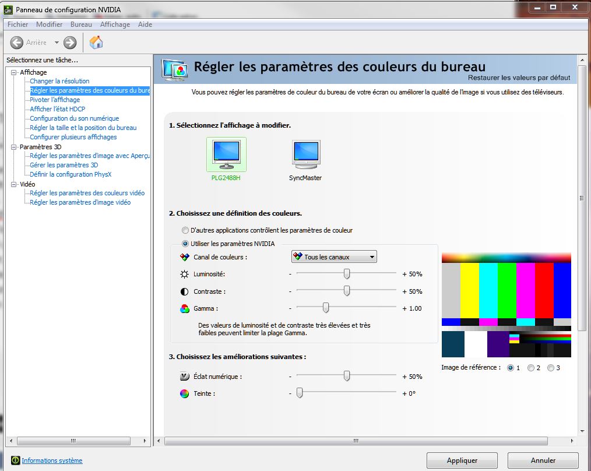The image size is (591, 471).
Task: Click the main panel scroll down arrow
Action: click(x=582, y=431)
